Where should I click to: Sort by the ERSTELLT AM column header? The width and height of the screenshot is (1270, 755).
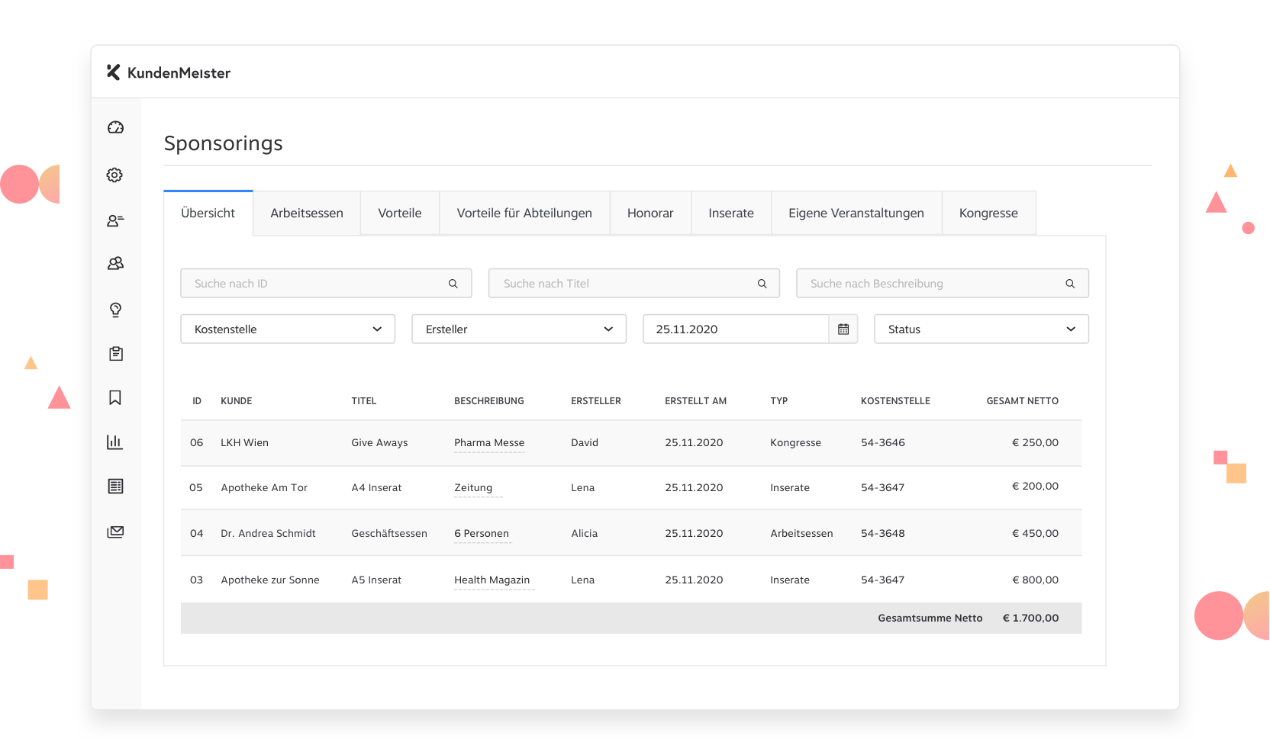coord(695,401)
